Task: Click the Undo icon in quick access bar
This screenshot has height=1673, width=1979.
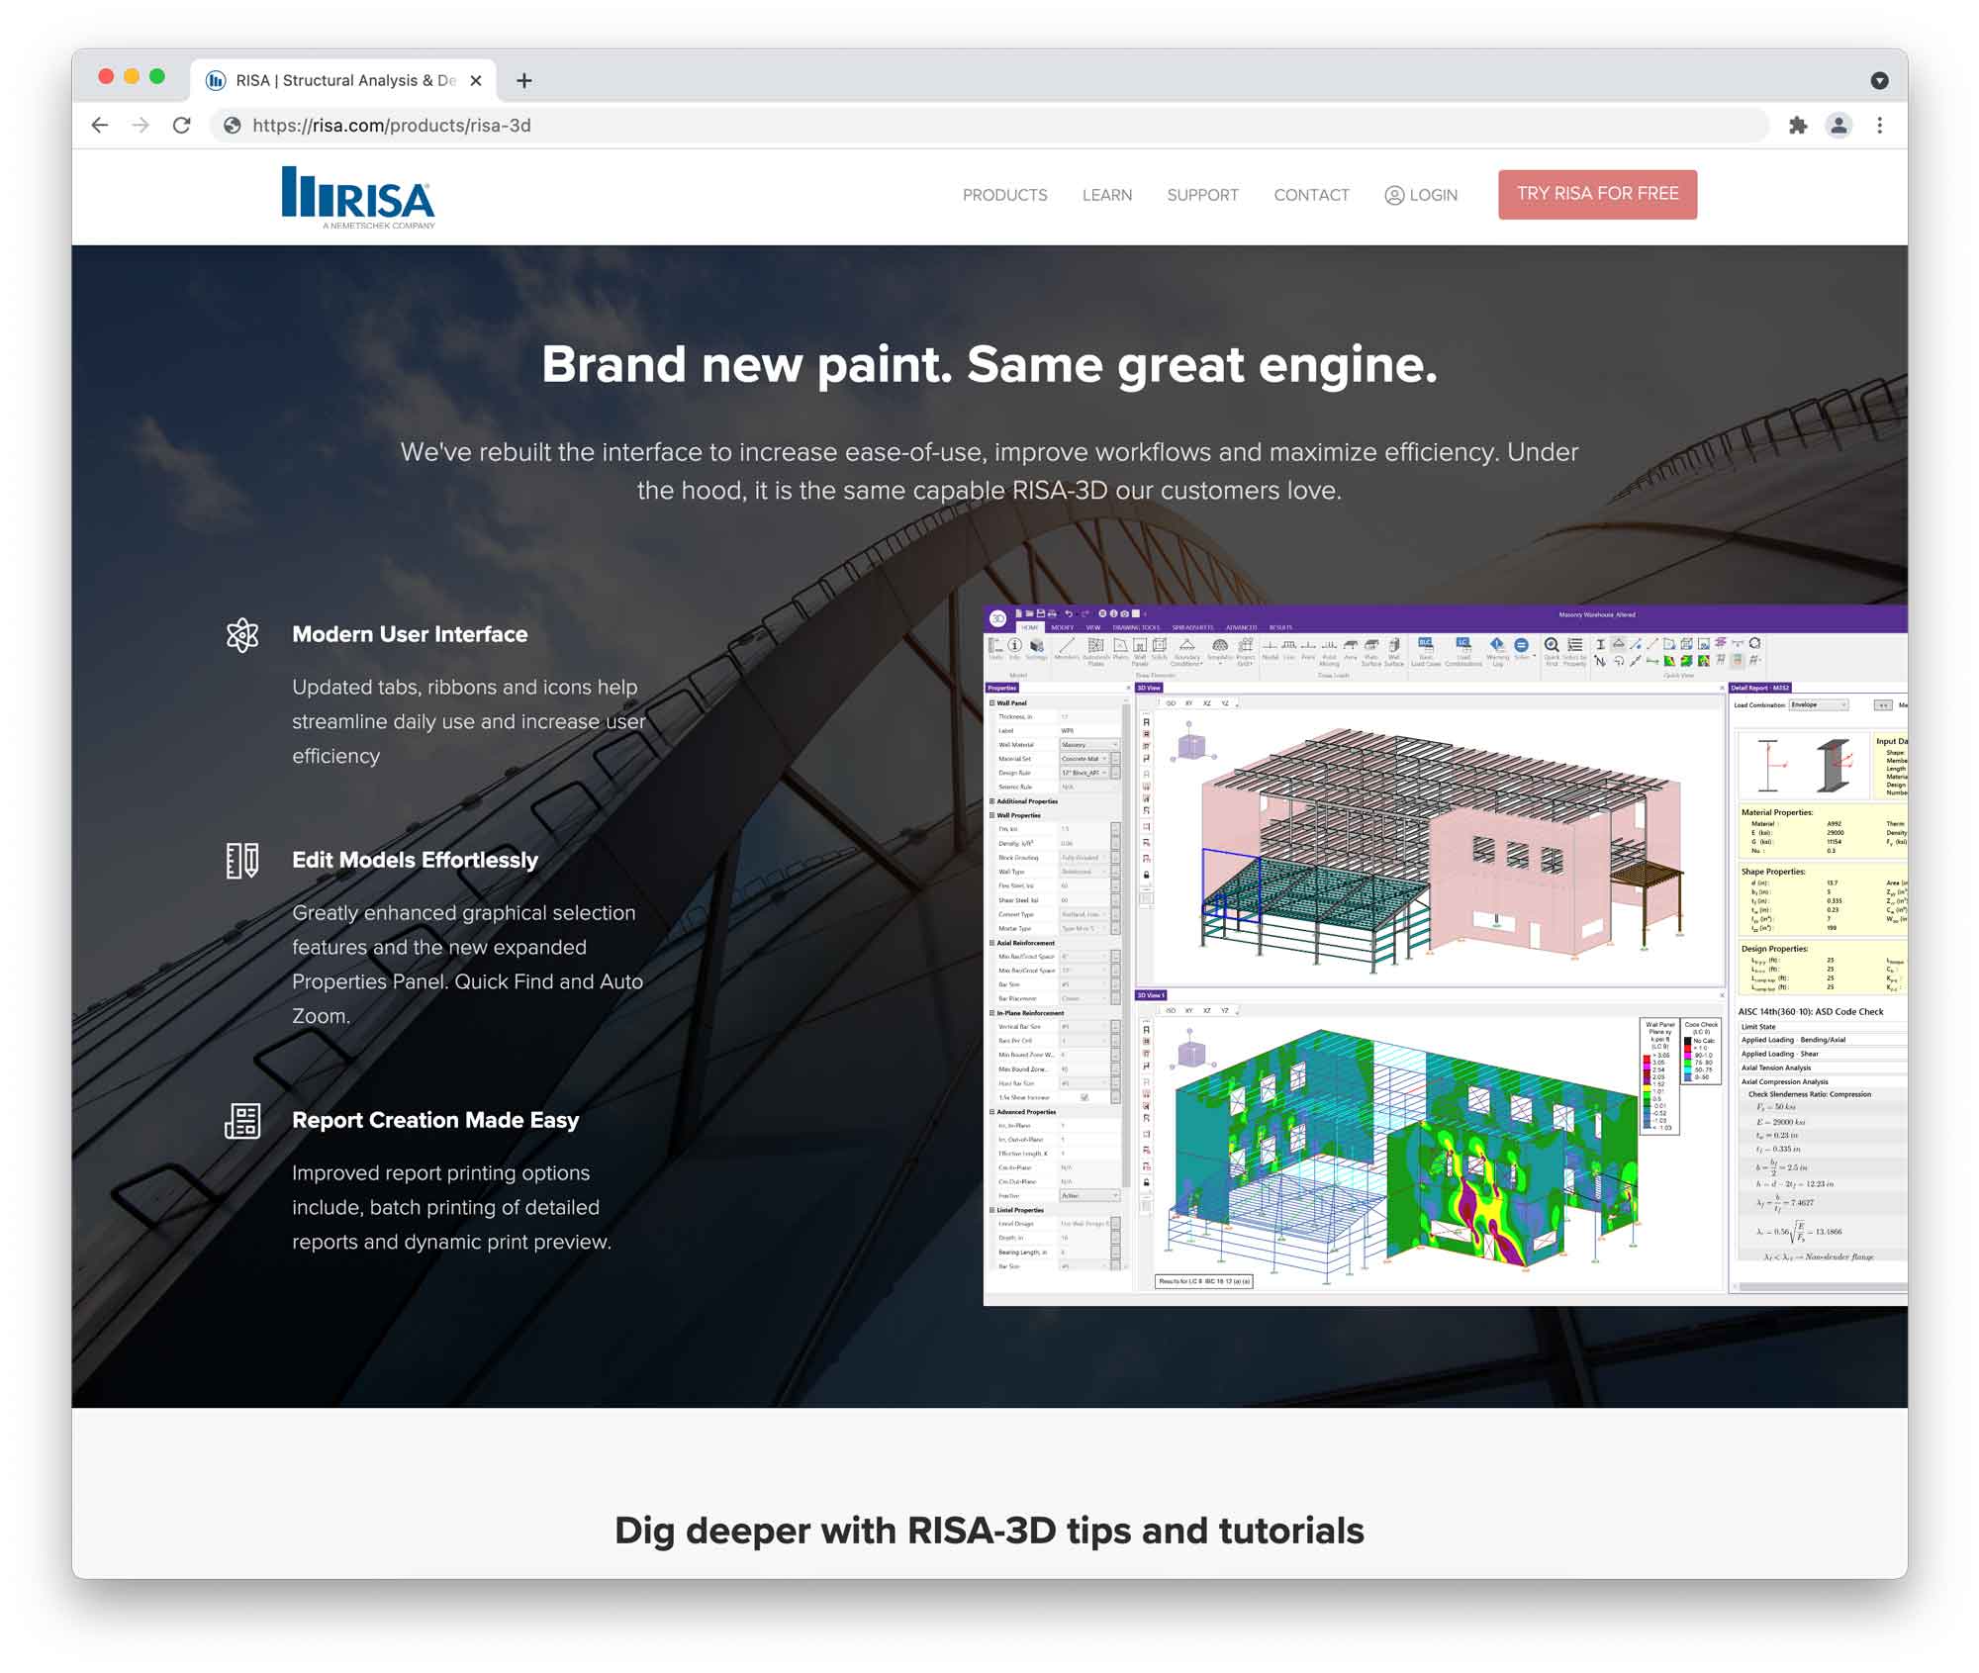Action: point(1069,613)
